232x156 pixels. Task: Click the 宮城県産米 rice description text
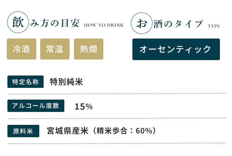tap(68, 131)
